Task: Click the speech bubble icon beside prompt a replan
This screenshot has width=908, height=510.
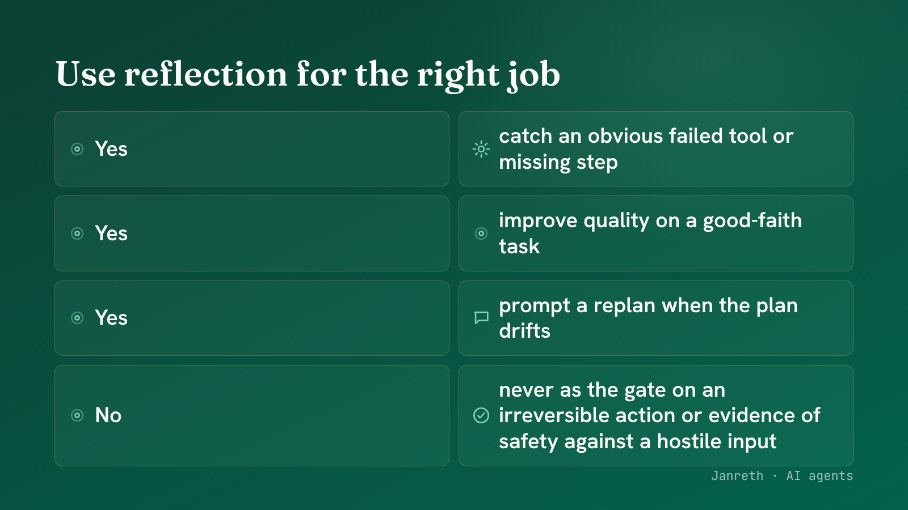Action: (x=481, y=318)
